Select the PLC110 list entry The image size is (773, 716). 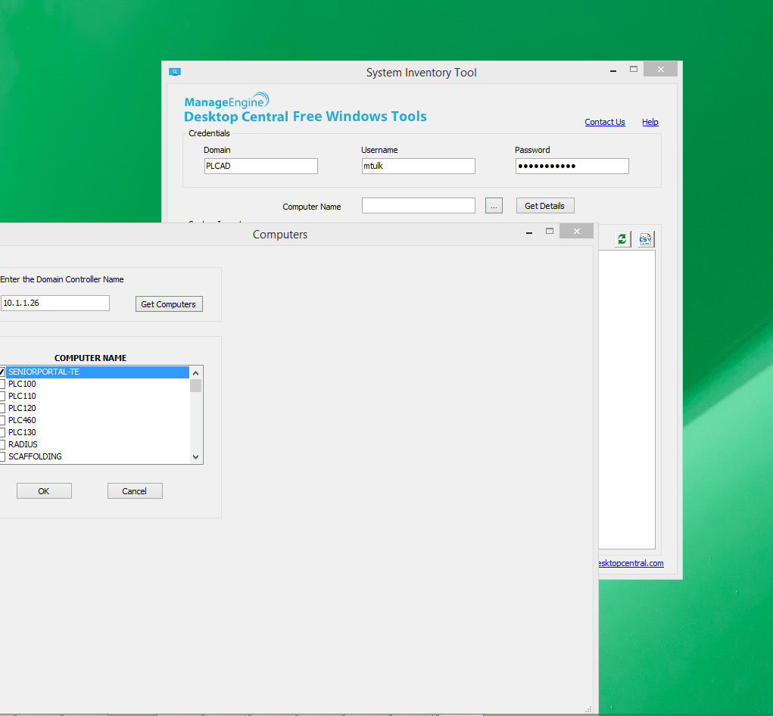(22, 396)
